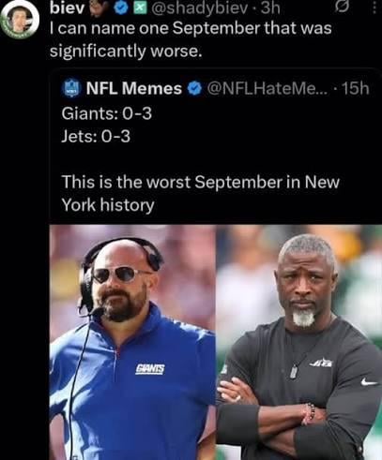Click the biev display name
Image resolution: width=382 pixels, height=460 pixels.
point(68,8)
